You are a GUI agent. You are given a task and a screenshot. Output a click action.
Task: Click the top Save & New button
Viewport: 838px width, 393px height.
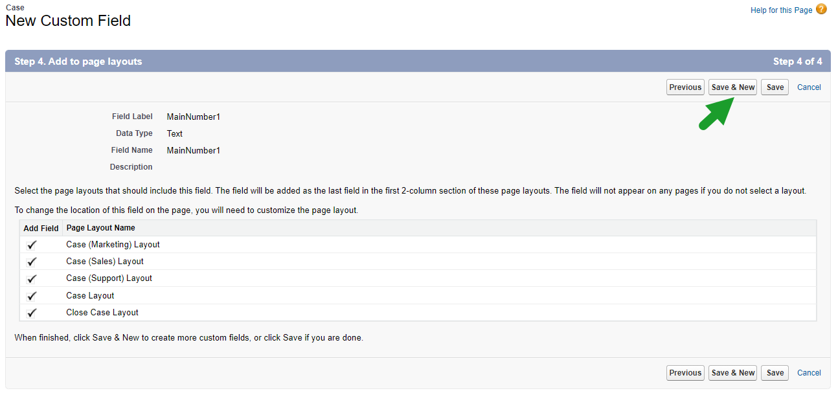(733, 87)
